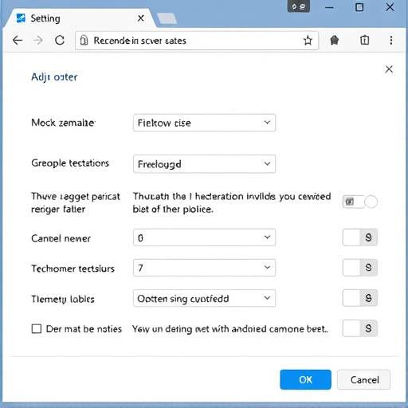408x408 pixels.
Task: Click the OK button
Action: coord(305,379)
